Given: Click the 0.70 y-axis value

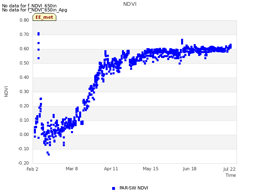Looking at the screenshot, I should tap(24, 34).
